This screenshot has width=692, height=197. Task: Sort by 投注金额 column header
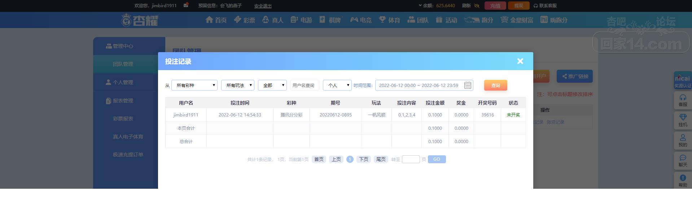[x=435, y=103]
